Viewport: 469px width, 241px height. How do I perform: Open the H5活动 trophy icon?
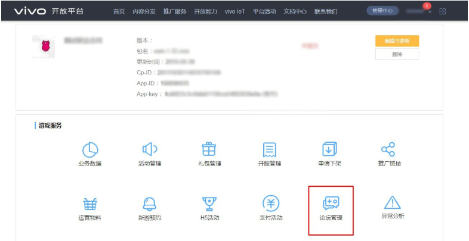click(209, 204)
